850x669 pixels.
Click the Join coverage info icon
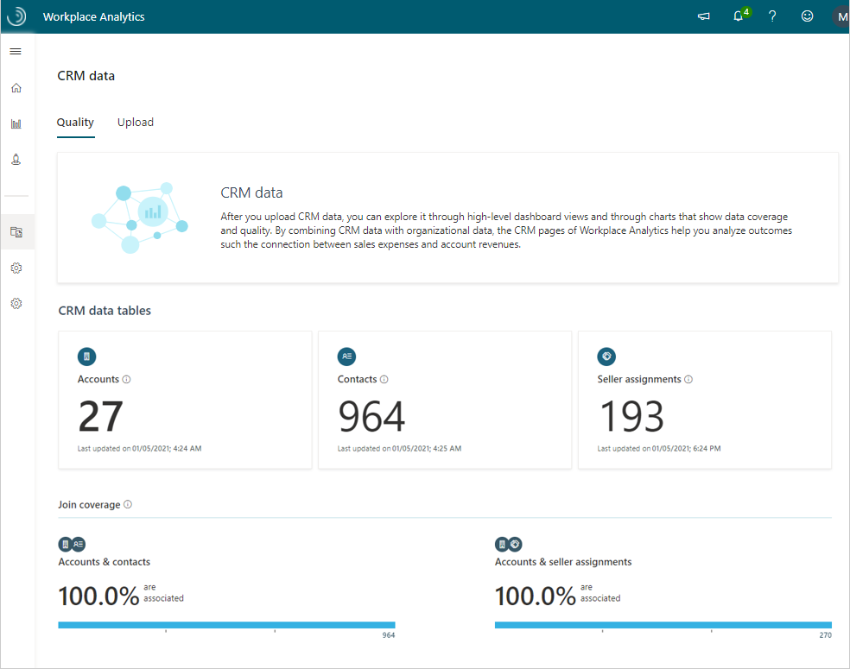pos(128,504)
